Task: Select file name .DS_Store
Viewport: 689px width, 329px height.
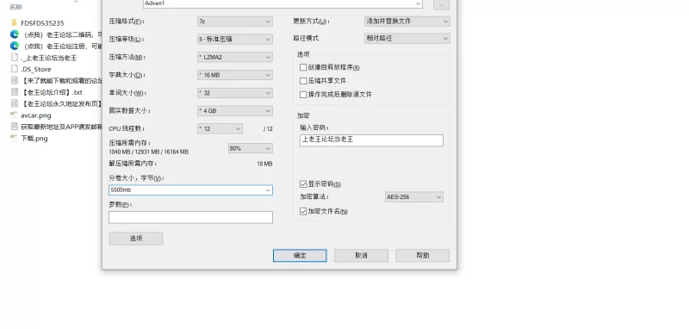Action: [36, 70]
